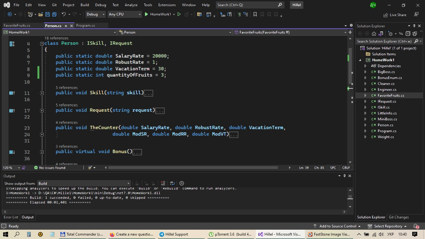Viewport: 425px width, 239px height.
Task: Open notifications bell in the status bar
Action: 416,226
